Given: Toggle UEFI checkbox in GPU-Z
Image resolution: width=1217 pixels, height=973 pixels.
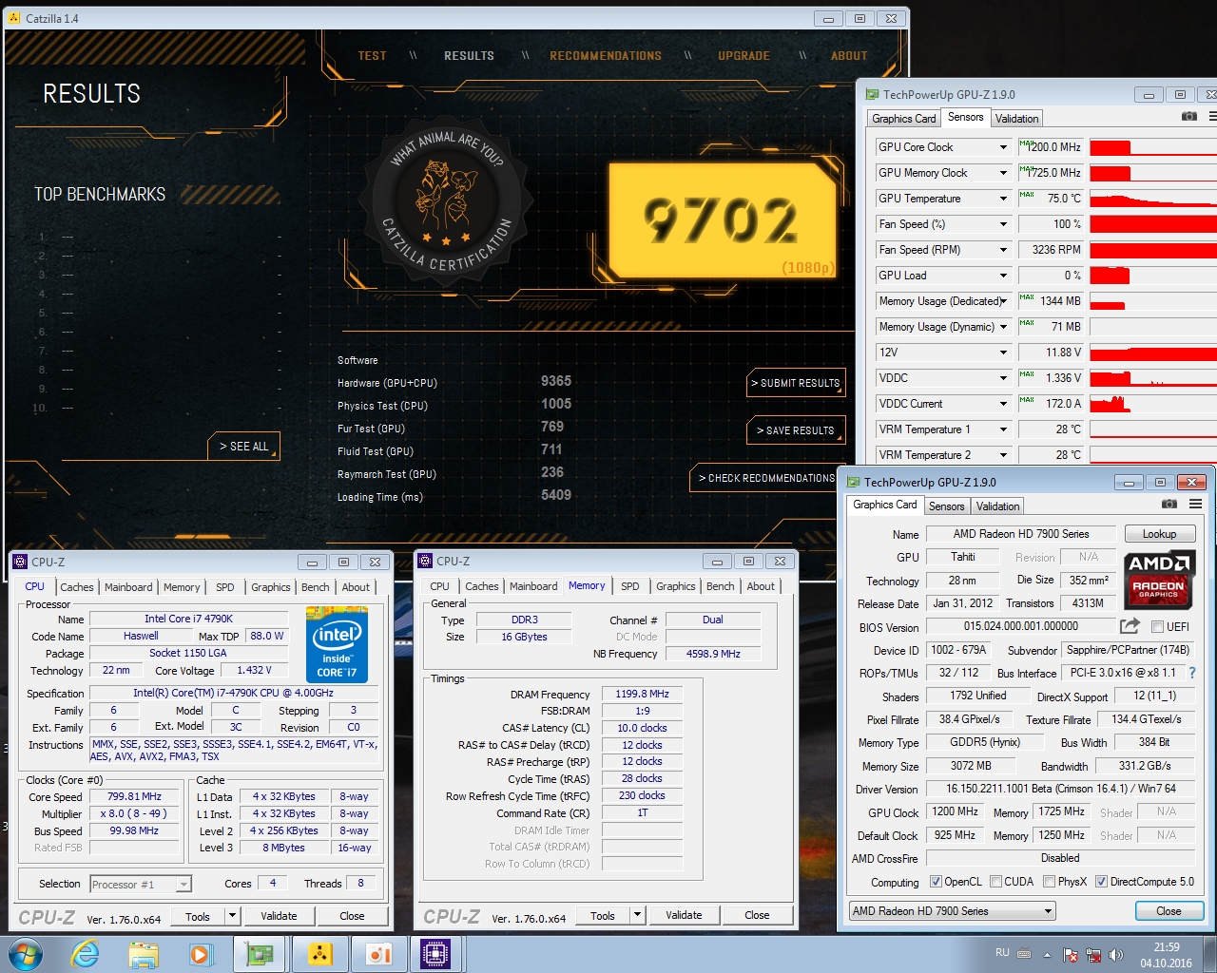Looking at the screenshot, I should point(1157,626).
